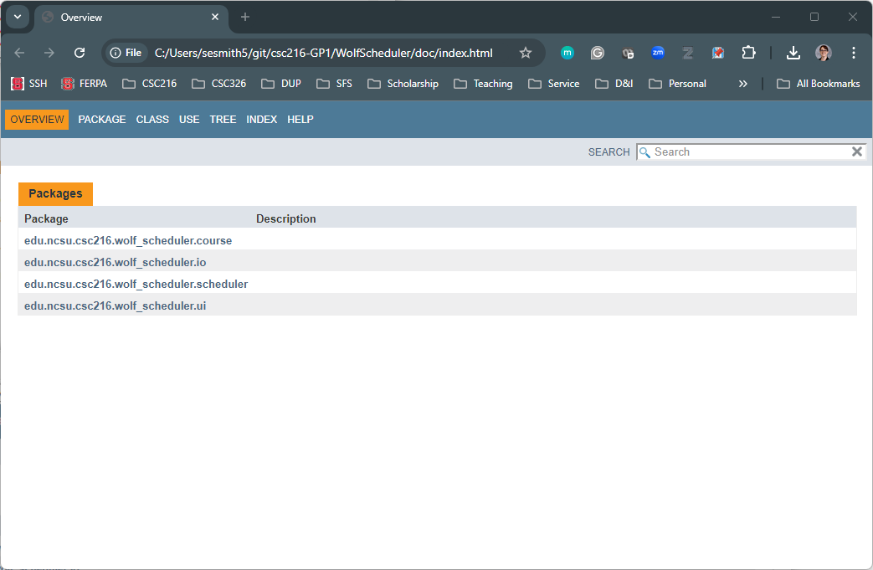The image size is (873, 570).
Task: Open the INDEX page from the navbar
Action: pos(261,119)
